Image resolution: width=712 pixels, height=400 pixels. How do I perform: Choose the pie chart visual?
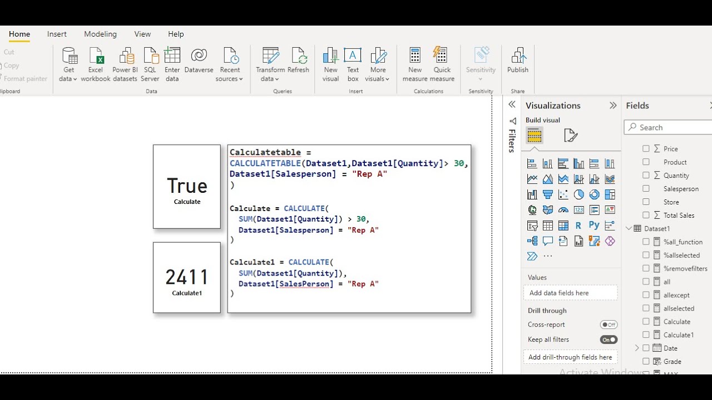pyautogui.click(x=579, y=194)
